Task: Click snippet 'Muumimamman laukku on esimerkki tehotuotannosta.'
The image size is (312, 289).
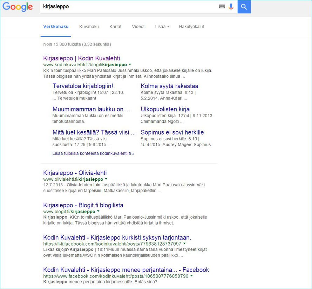Action: (x=88, y=118)
